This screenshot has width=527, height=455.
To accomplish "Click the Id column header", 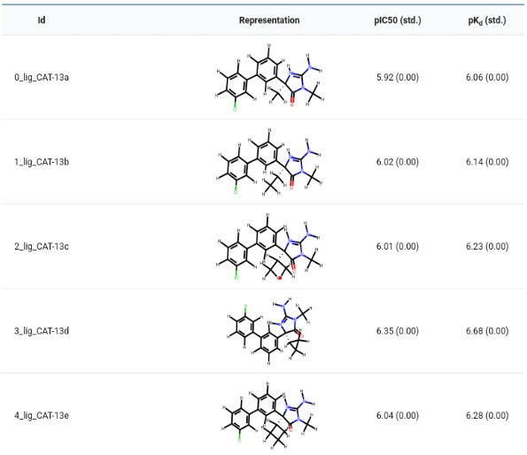I will (42, 20).
